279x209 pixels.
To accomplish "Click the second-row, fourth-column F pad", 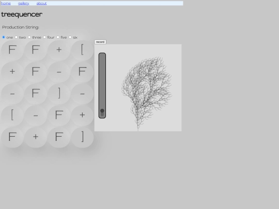I will pyautogui.click(x=82, y=72).
